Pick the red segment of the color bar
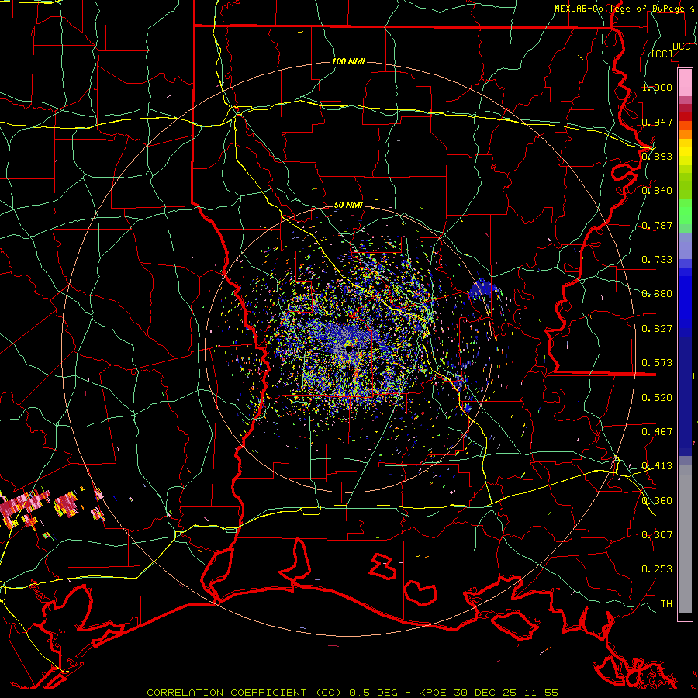This screenshot has height=698, width=698. click(x=685, y=116)
